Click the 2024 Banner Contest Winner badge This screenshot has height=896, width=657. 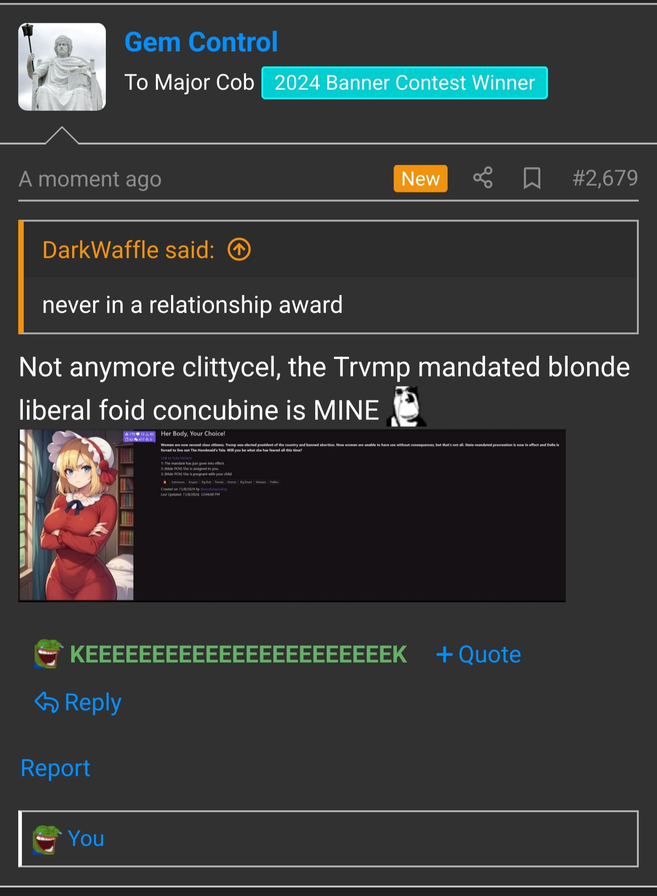tap(404, 83)
